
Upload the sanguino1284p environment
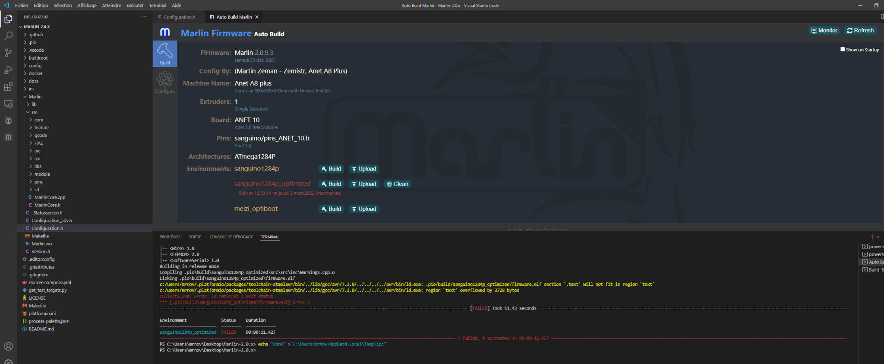[364, 169]
